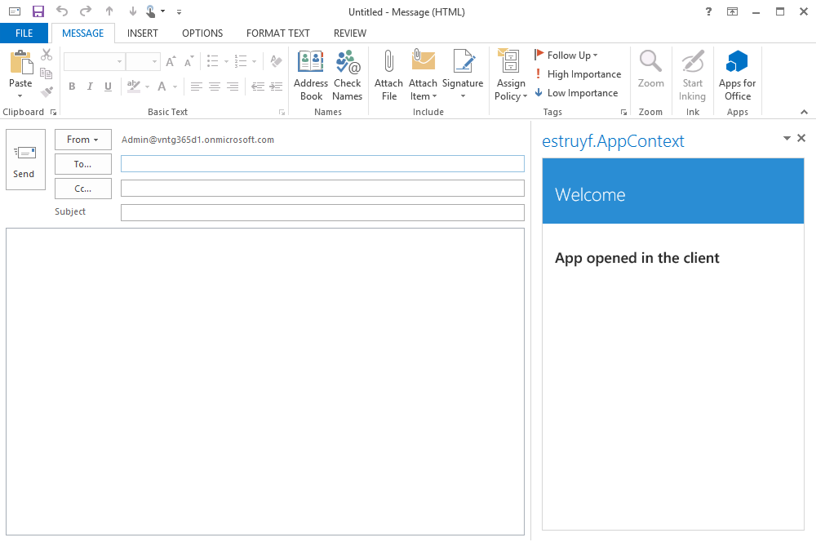The image size is (816, 542).
Task: Center the text
Action: tap(215, 87)
